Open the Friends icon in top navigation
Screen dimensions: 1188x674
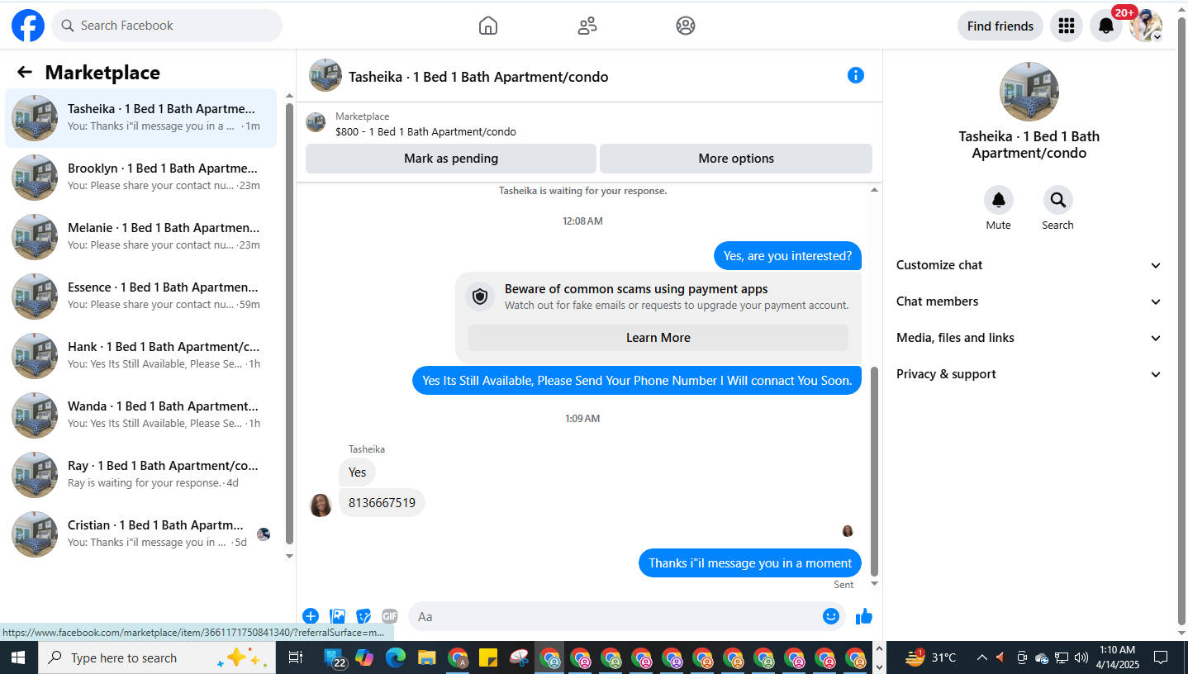pos(587,26)
